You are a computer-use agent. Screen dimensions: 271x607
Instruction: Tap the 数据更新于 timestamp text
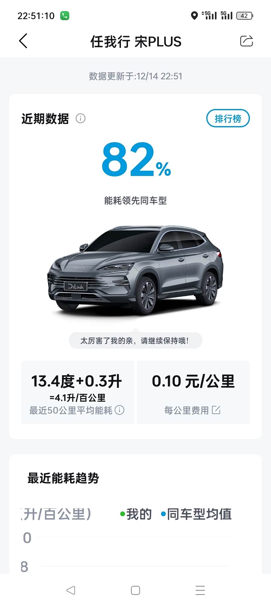(135, 76)
